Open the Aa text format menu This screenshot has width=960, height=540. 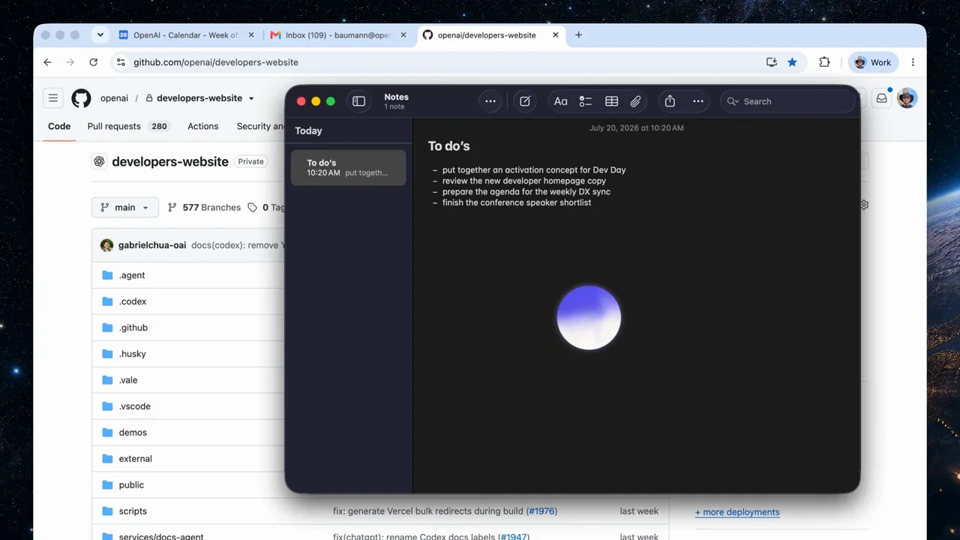coord(560,101)
